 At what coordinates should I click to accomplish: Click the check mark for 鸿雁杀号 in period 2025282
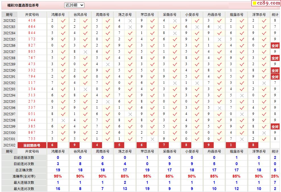[63, 21]
